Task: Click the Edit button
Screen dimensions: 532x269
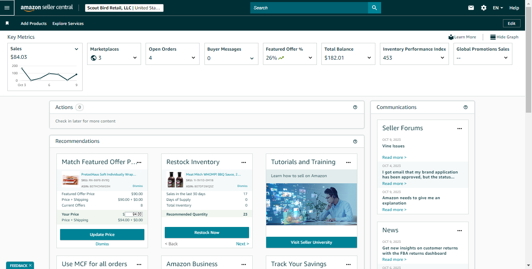Action: [x=512, y=23]
